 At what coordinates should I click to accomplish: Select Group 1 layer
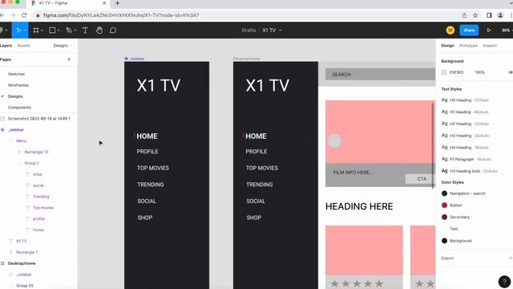click(31, 163)
